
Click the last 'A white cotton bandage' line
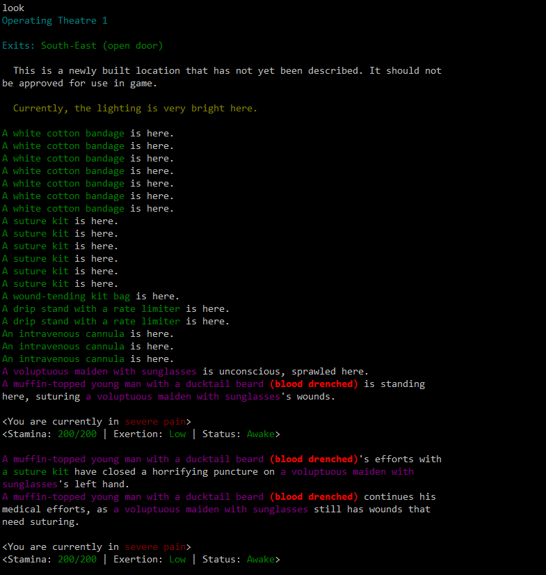88,209
